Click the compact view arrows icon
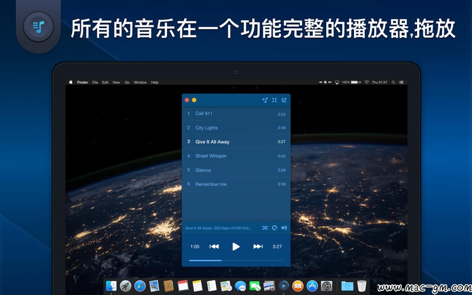 (x=274, y=100)
